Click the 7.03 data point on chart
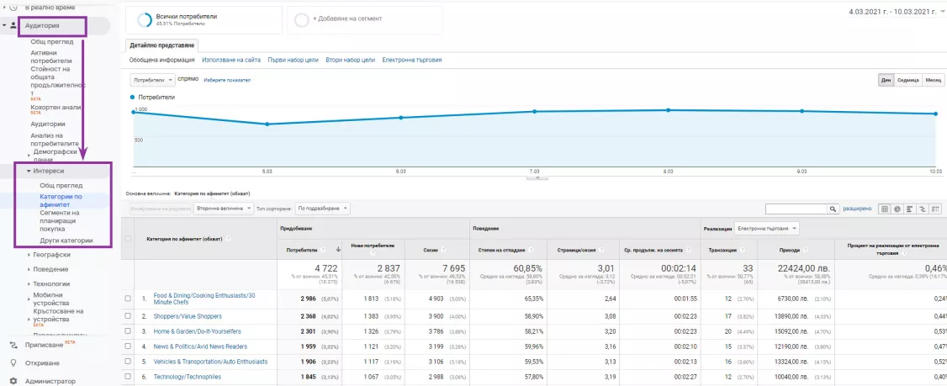The width and height of the screenshot is (947, 386). point(535,111)
